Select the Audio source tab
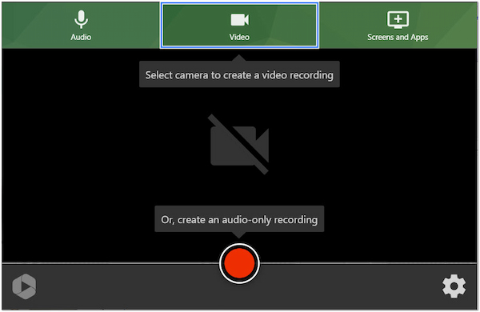The height and width of the screenshot is (312, 480). [x=81, y=26]
